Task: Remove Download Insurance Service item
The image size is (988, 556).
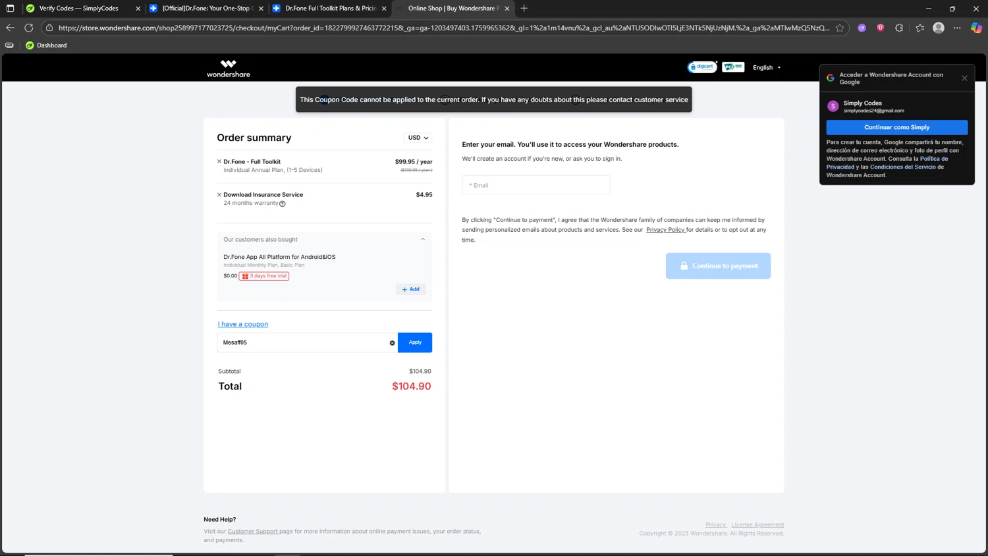Action: pyautogui.click(x=219, y=194)
